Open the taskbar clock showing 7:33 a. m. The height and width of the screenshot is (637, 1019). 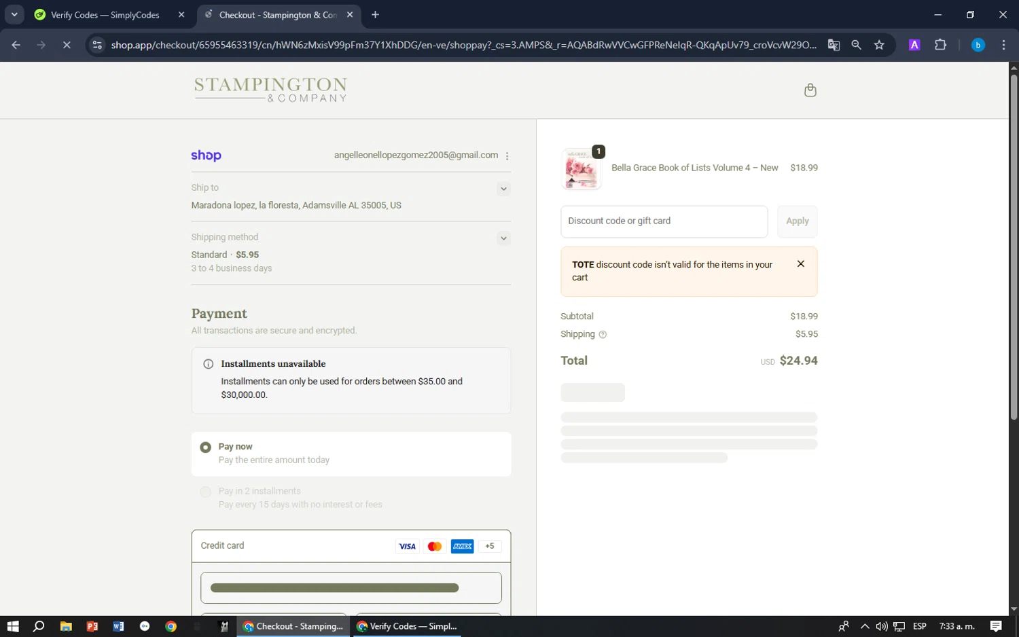(x=957, y=626)
